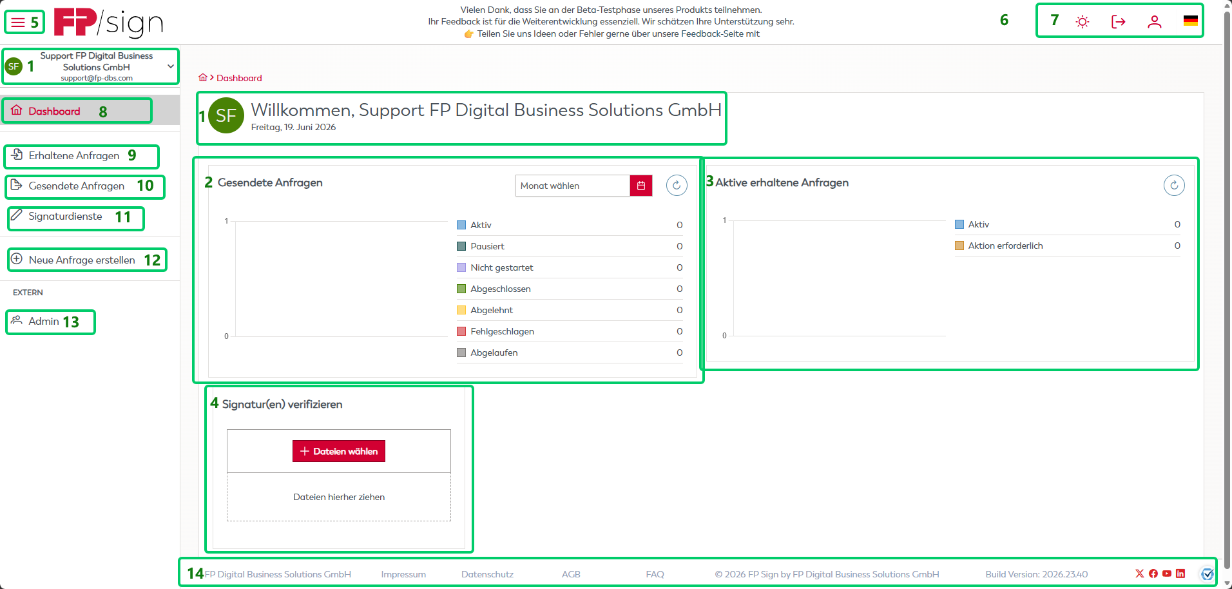Click the SF avatar beside the welcome heading
1232x589 pixels.
[x=226, y=115]
